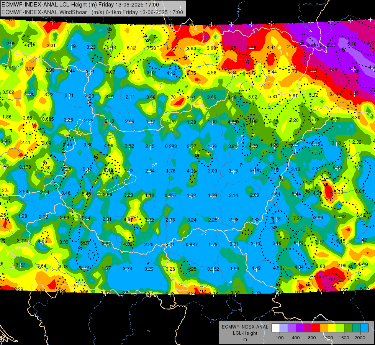Viewport: 375px width, 345px height.
Task: Select the magenta legend color swatch
Action: coord(308,328)
